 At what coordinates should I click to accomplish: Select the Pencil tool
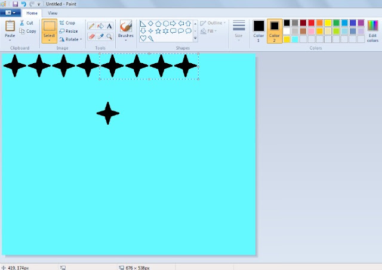pos(91,26)
